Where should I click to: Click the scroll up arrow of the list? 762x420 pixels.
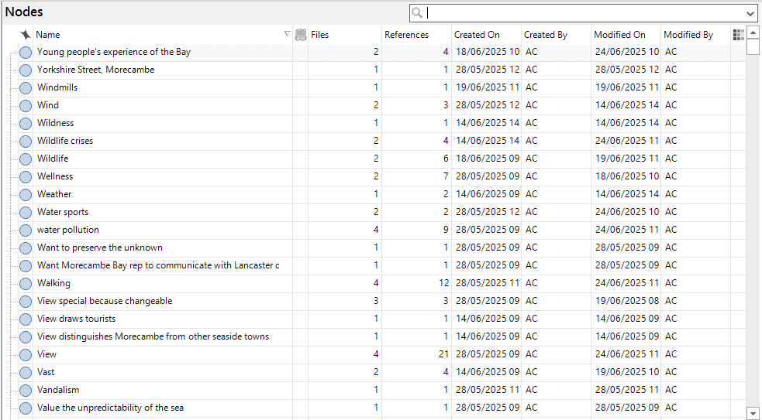[x=753, y=32]
